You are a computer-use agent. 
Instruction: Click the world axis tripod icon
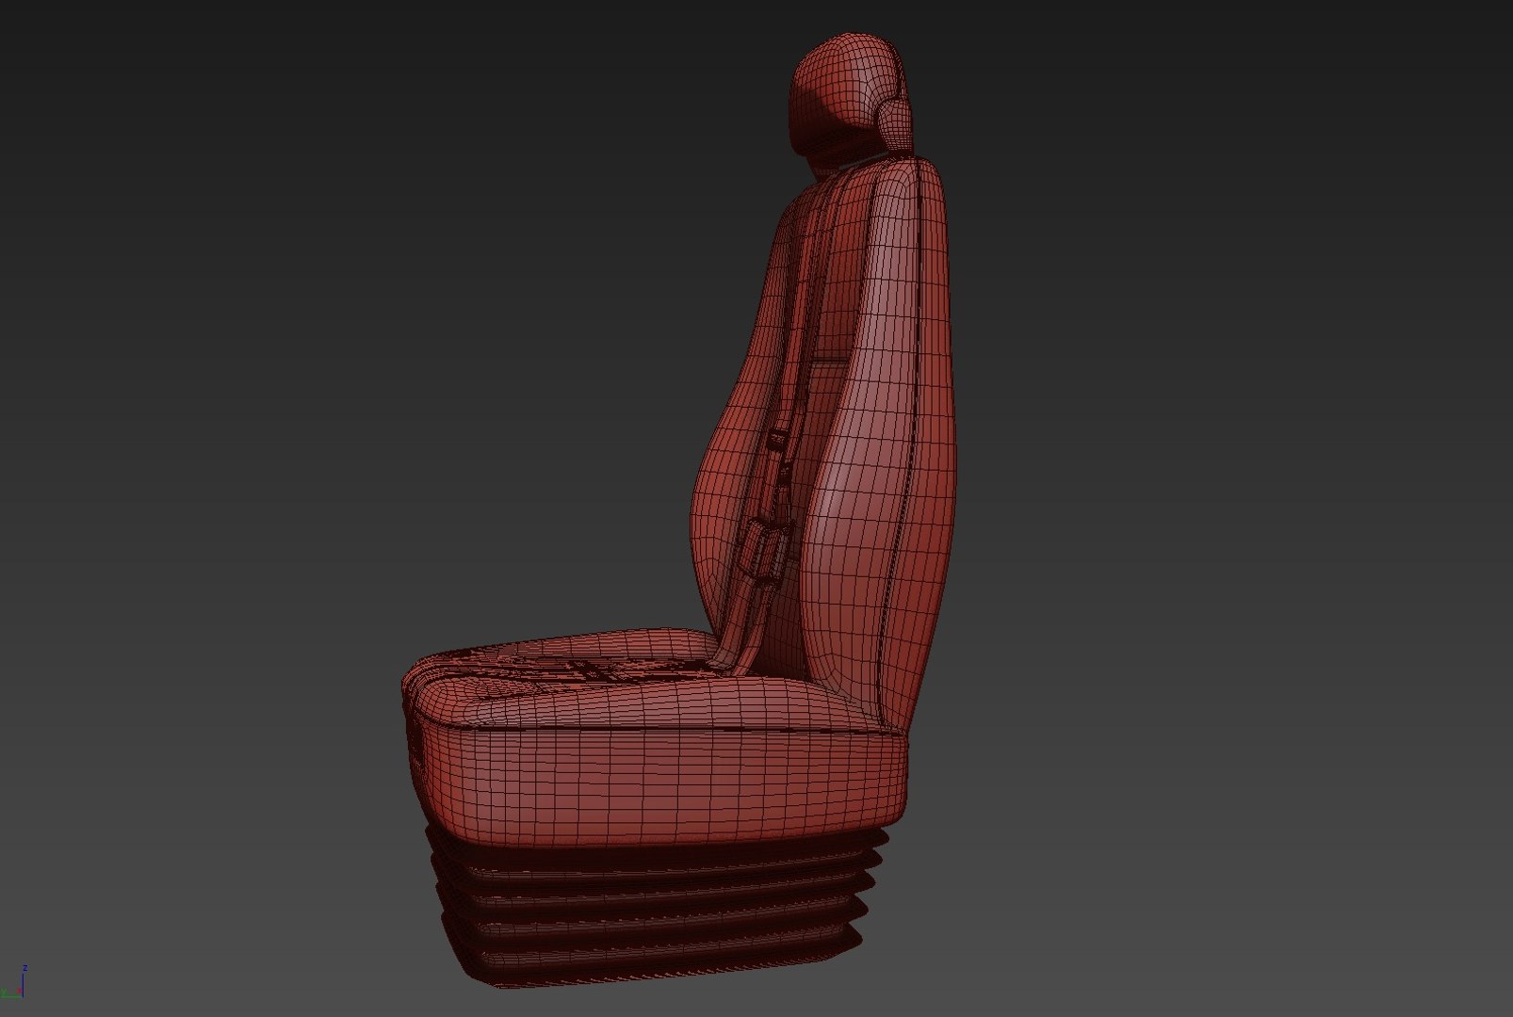coord(13,981)
